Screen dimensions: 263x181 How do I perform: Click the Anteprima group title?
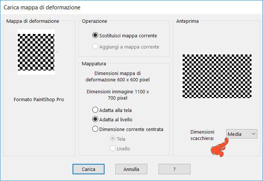[x=187, y=21]
